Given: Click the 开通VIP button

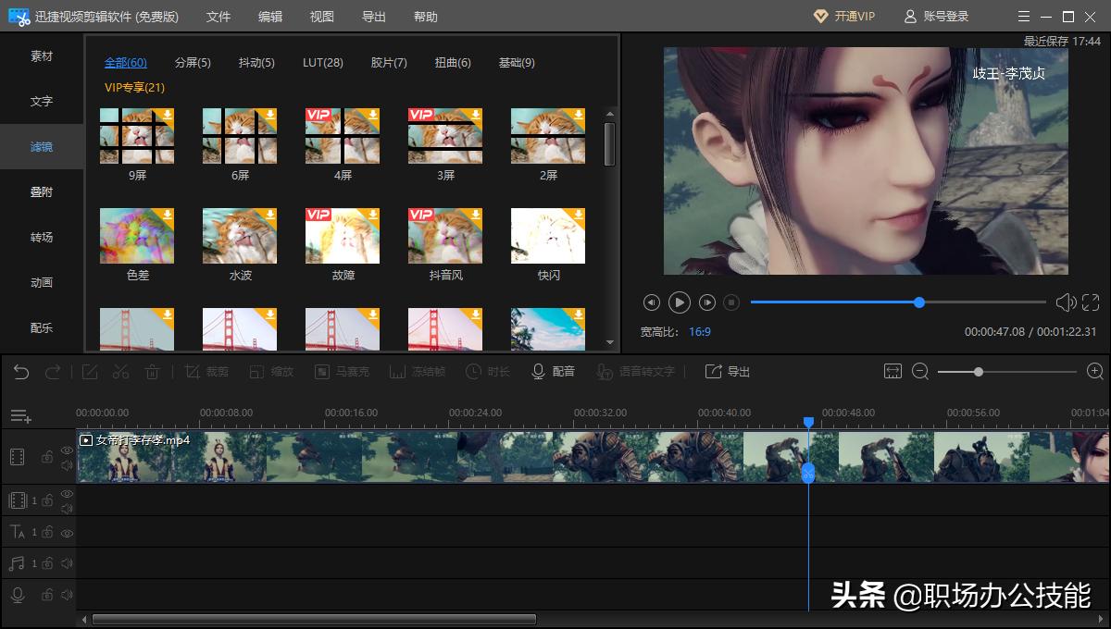Looking at the screenshot, I should (x=843, y=17).
